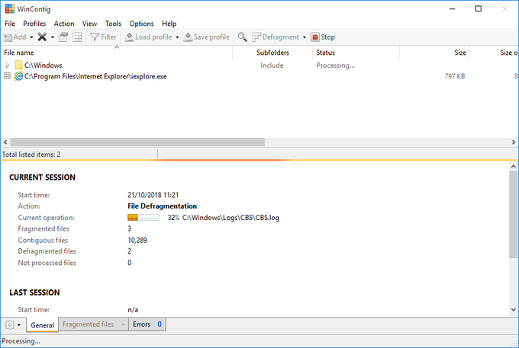This screenshot has height=348, width=519.
Task: Click the properties icon next to Remove
Action: tap(63, 37)
